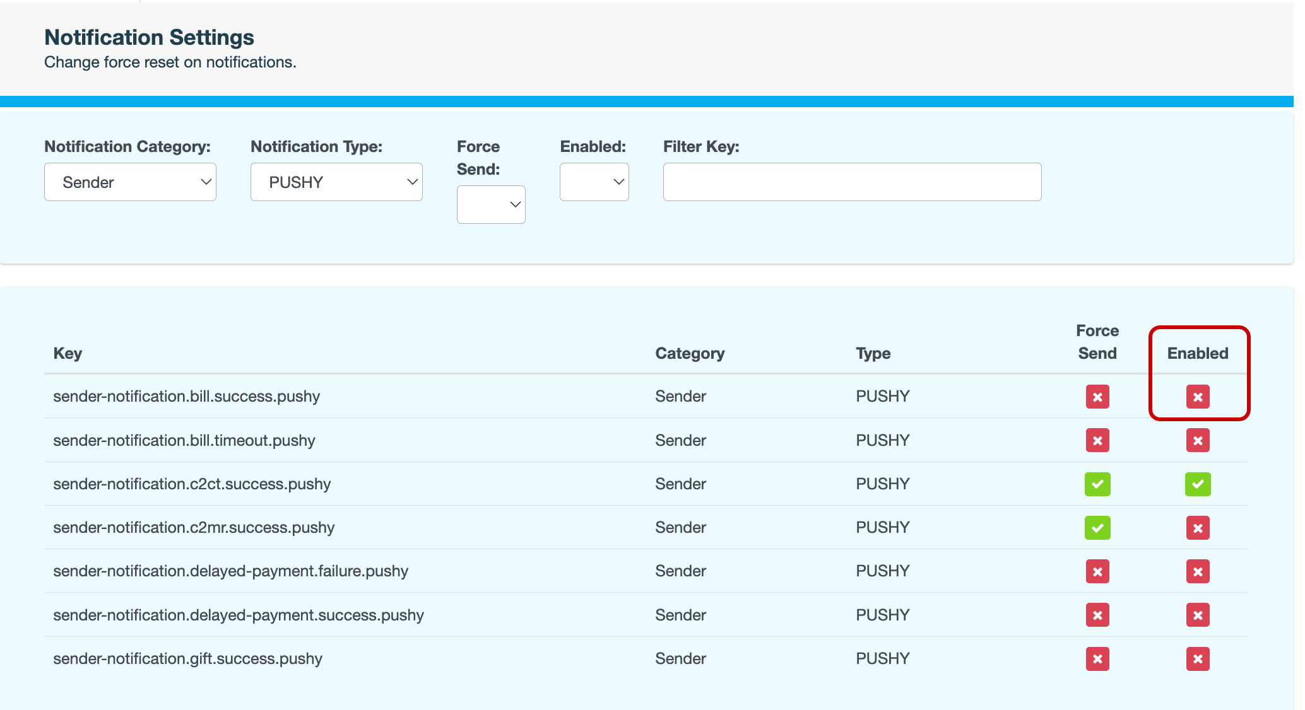Enable c2mr.success.pushy notification
Viewport: 1305px width, 710px height.
pyautogui.click(x=1197, y=528)
